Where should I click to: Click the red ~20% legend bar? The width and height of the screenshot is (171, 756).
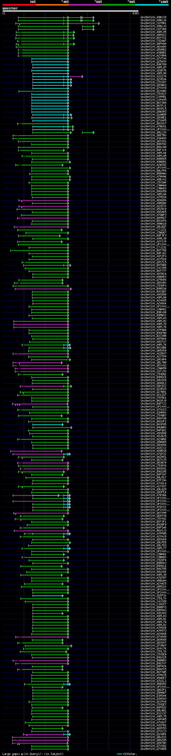click(19, 5)
